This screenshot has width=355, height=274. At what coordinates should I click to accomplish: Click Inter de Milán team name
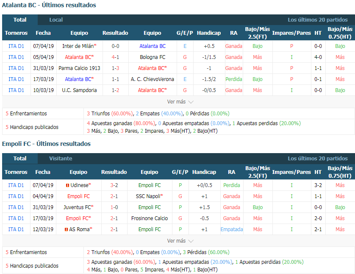[x=78, y=46]
